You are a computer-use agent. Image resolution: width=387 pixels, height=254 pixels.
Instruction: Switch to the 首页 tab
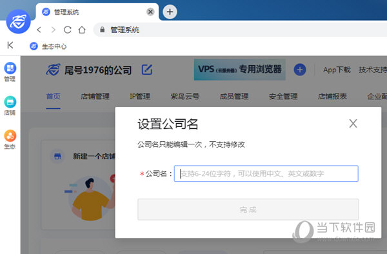(54, 96)
